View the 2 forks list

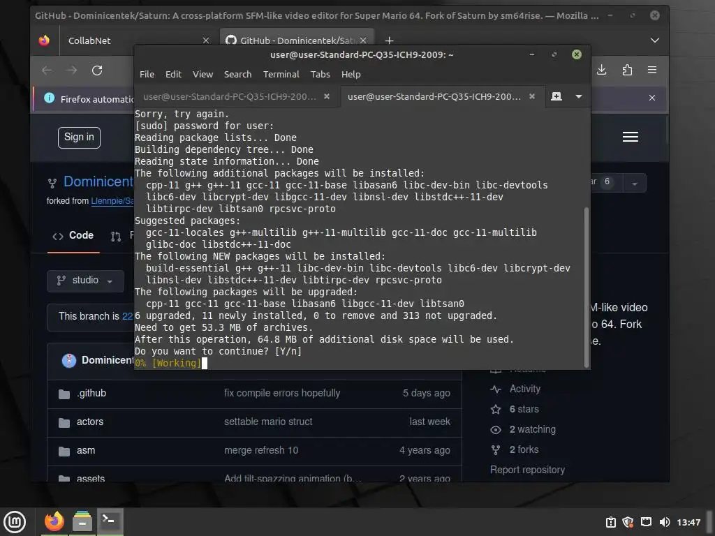524,449
